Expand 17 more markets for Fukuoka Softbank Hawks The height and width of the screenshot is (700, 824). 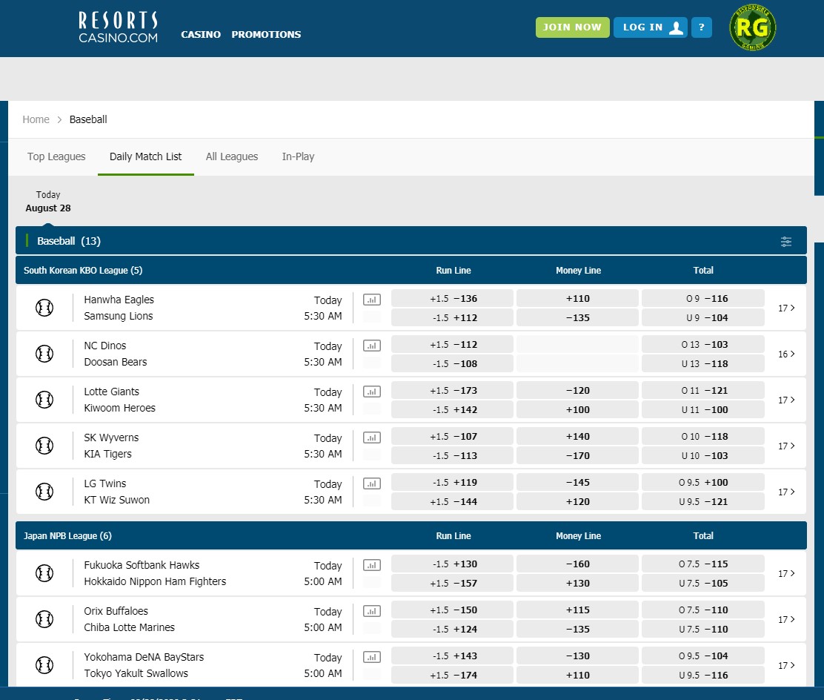[x=786, y=573]
